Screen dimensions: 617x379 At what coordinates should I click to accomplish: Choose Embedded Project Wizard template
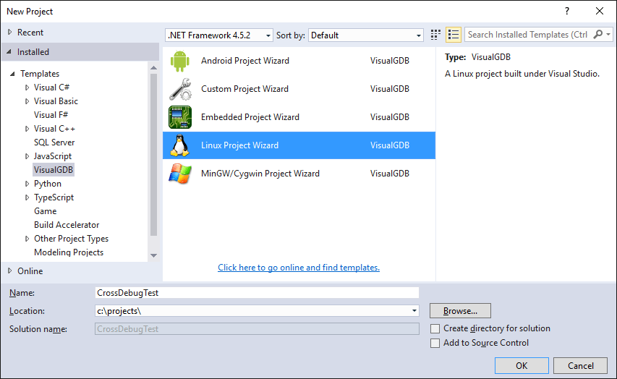point(299,117)
